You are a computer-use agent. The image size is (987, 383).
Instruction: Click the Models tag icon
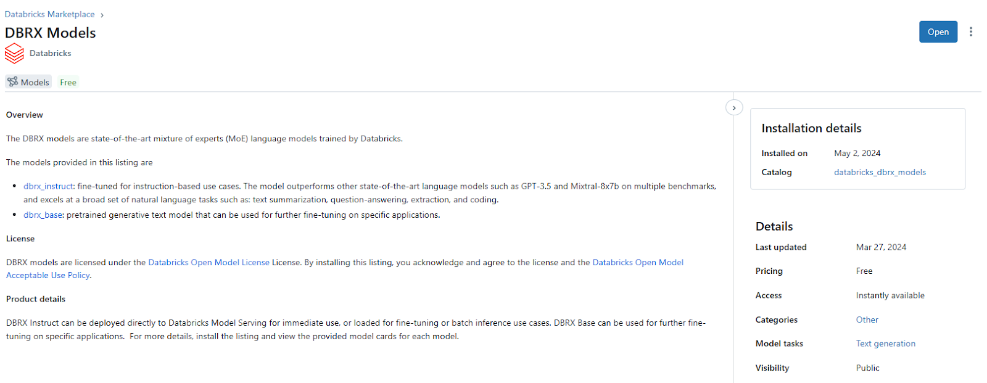point(13,82)
